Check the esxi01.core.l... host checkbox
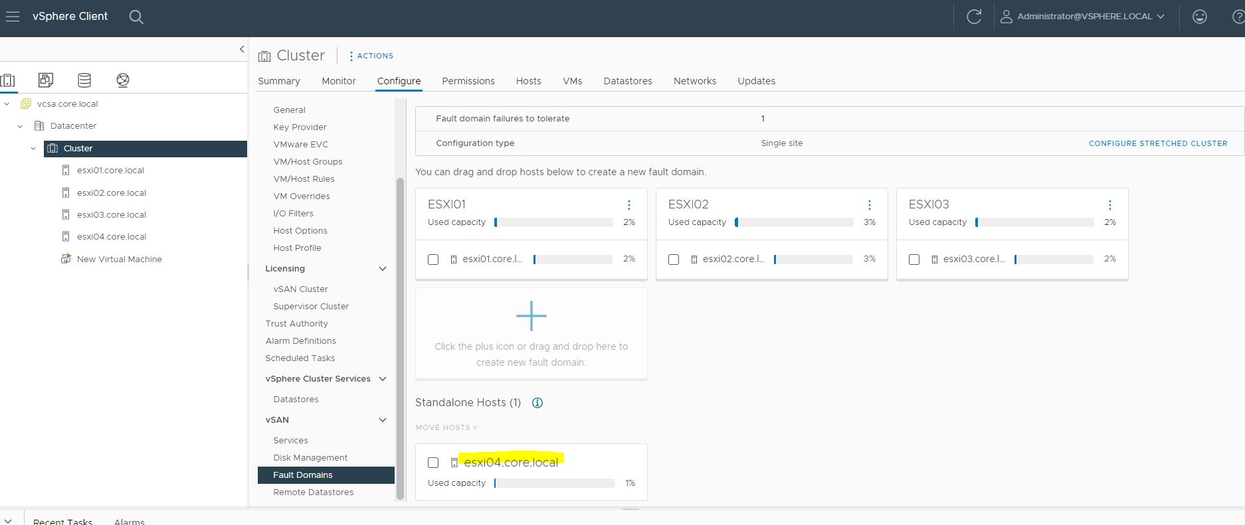The width and height of the screenshot is (1245, 525). tap(433, 260)
